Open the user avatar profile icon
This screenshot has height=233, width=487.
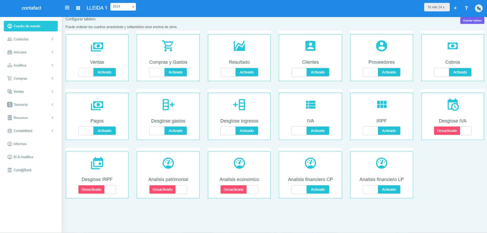point(479,8)
